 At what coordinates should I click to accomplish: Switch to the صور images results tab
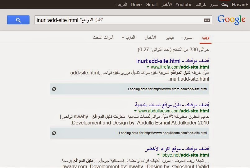(x=188, y=38)
